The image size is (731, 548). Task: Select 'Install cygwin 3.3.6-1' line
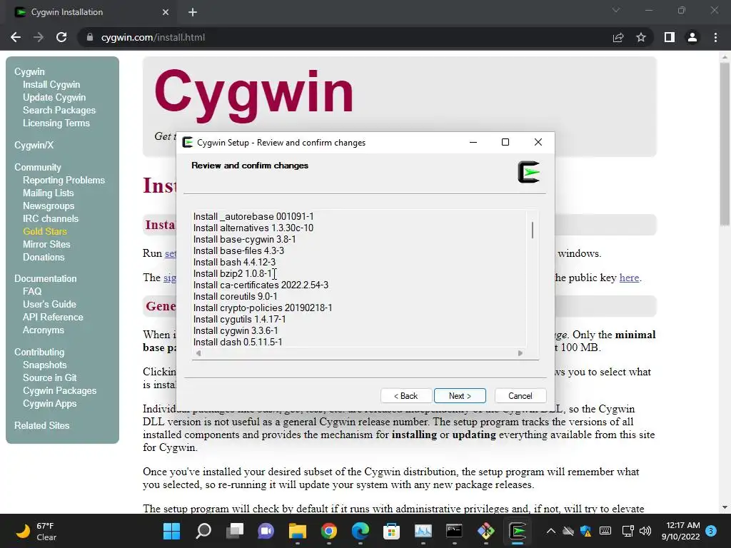point(236,330)
